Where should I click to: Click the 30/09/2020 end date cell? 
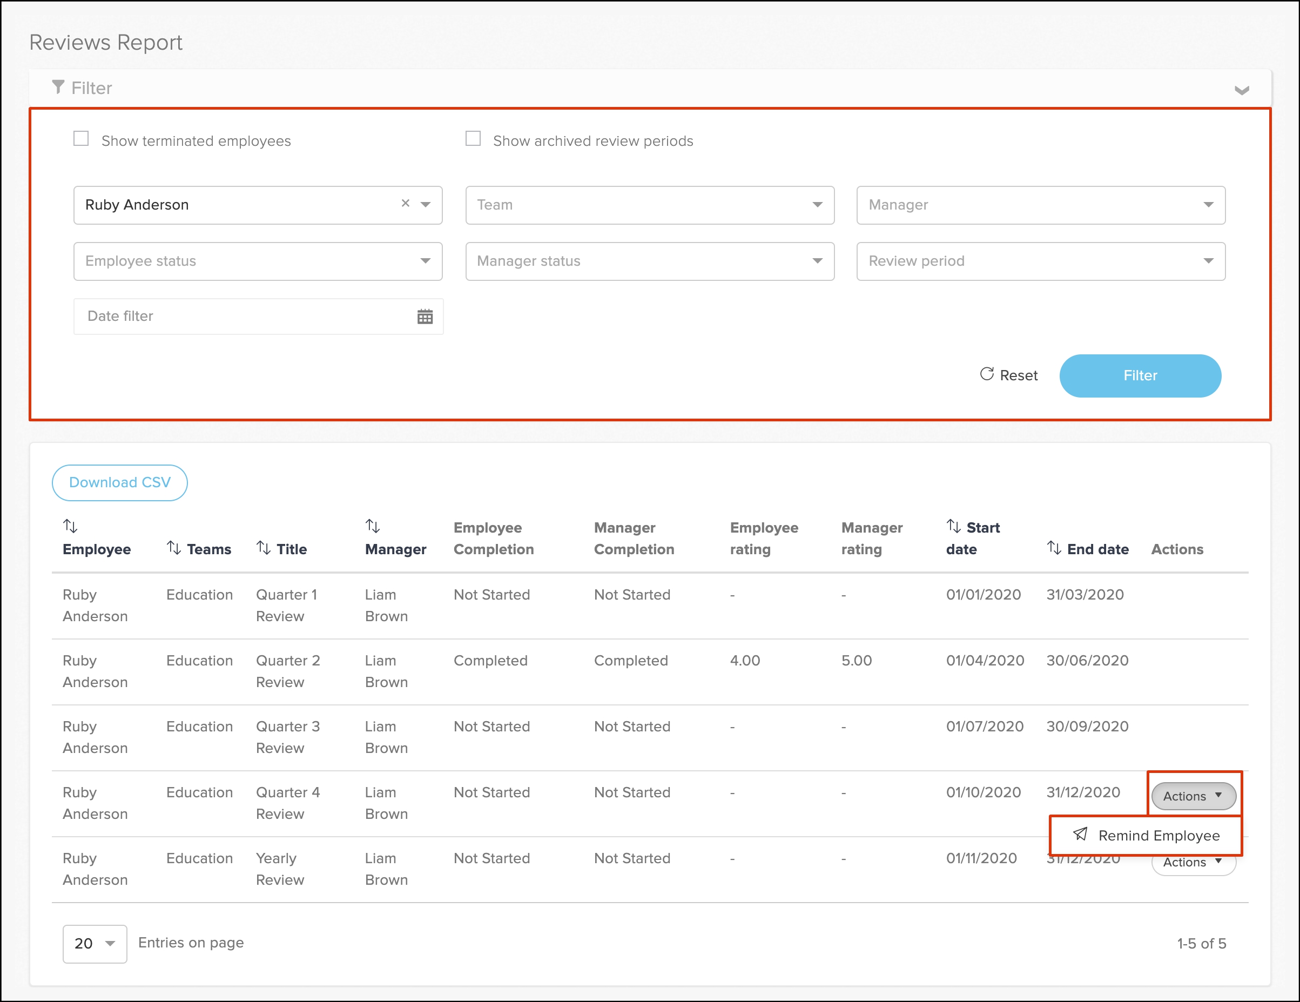(x=1088, y=727)
